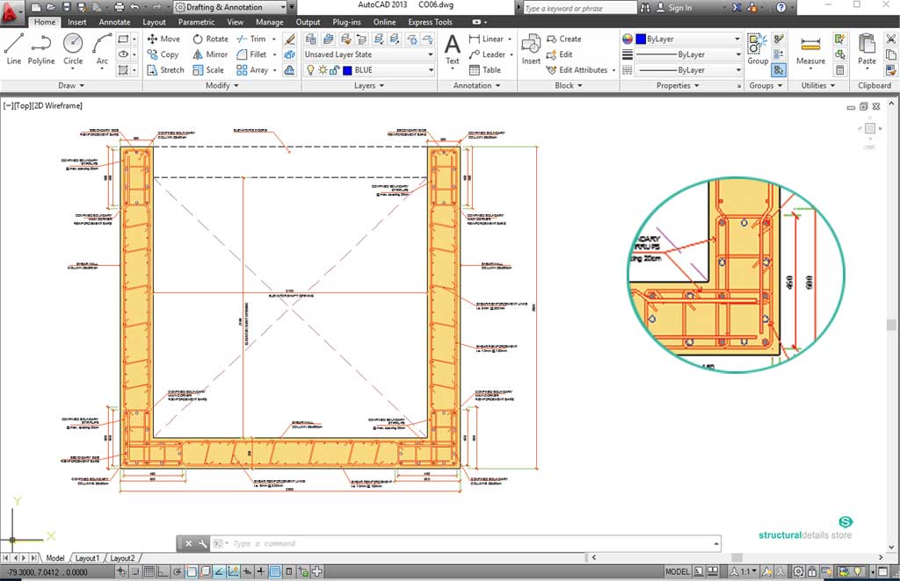Viewport: 900px width, 581px height.
Task: Click Edit Attributes in Block panel
Action: tap(584, 70)
